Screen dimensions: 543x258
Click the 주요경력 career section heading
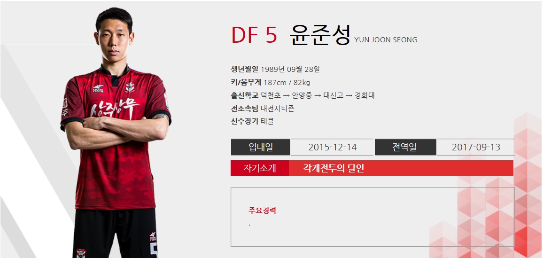[262, 210]
